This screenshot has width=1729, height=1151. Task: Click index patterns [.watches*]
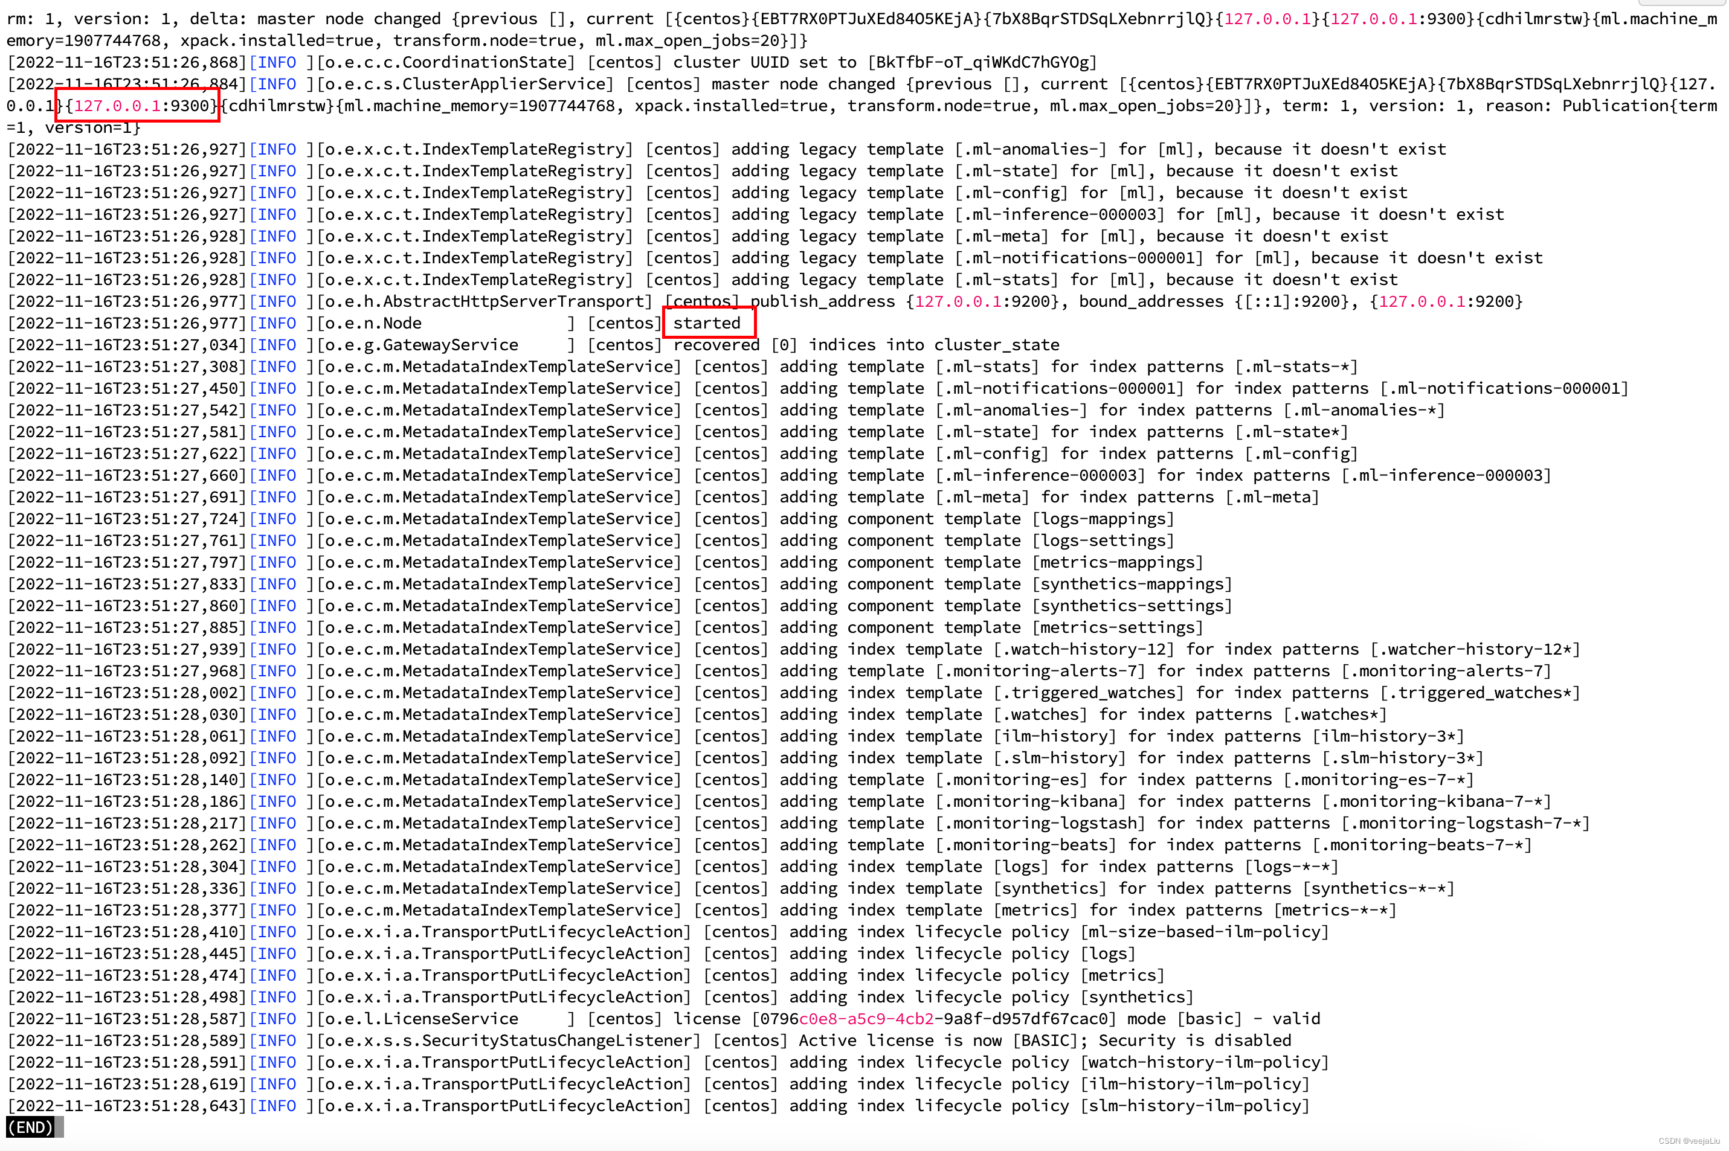click(1335, 715)
